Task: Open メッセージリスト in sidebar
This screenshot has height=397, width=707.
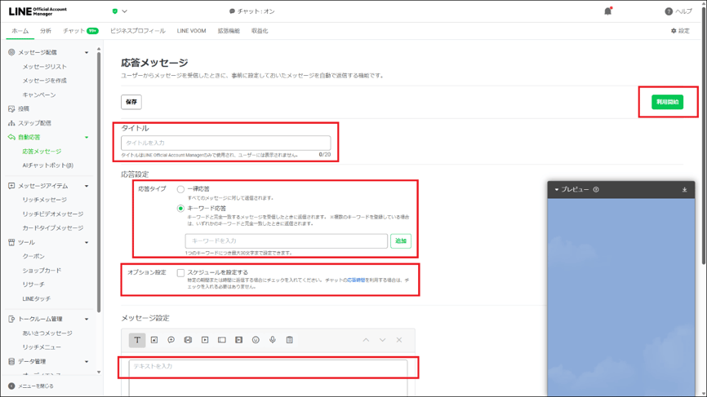Action: tap(45, 67)
